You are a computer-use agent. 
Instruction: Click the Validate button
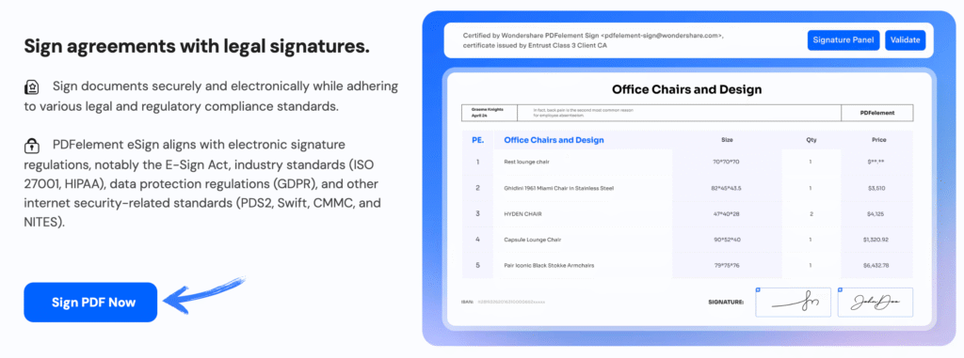905,39
